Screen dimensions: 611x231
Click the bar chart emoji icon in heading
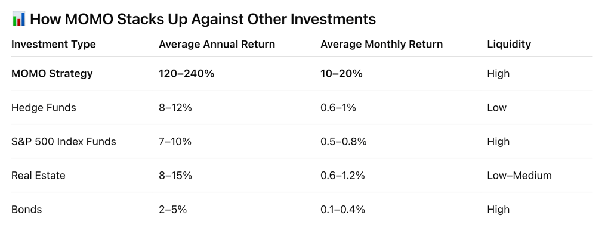click(x=18, y=18)
